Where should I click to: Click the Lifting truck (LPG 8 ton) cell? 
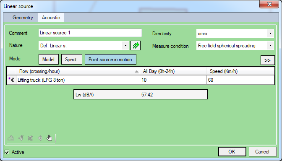78,80
